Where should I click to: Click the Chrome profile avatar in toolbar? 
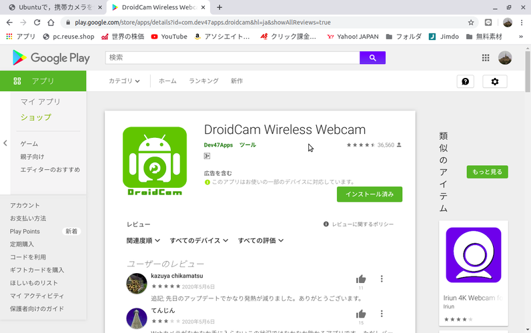tap(507, 23)
